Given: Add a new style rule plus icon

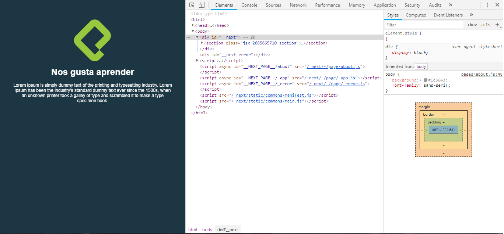Looking at the screenshot, I should coord(497,25).
